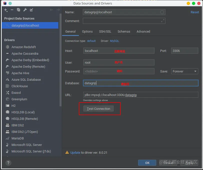Screen dimensions: 203x170
Task: Click Test Connection button
Action: point(98,109)
